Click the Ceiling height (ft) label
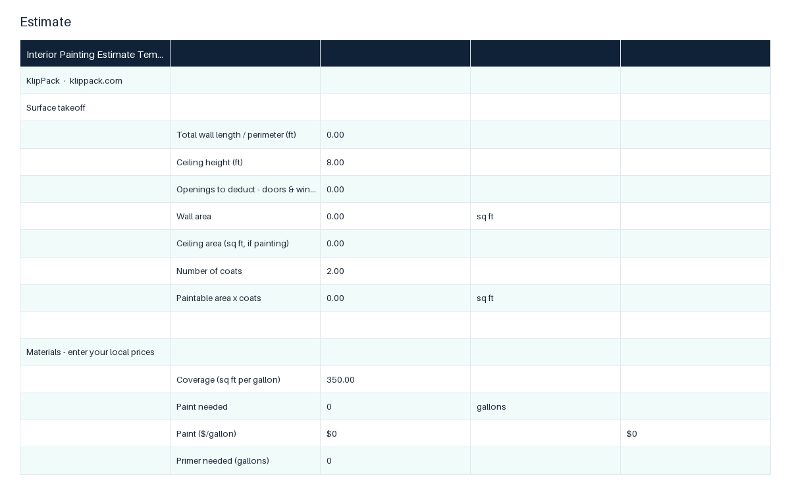 pos(209,162)
